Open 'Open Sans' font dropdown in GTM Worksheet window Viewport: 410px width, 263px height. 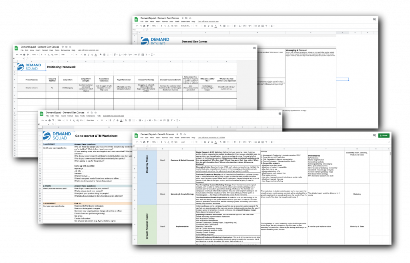coord(92,120)
